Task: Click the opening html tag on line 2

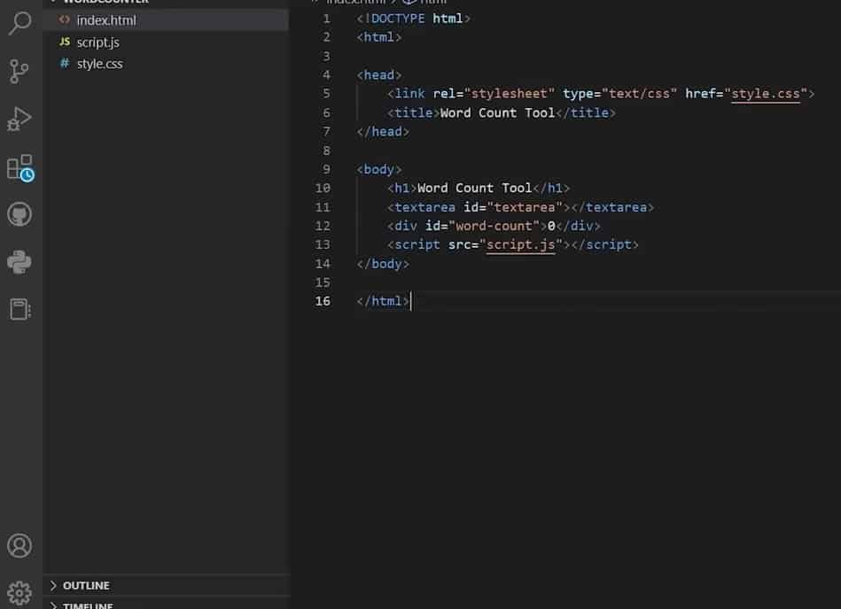Action: point(378,37)
